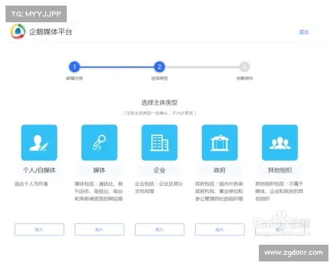Click the 媒体 title text

[x=99, y=170]
